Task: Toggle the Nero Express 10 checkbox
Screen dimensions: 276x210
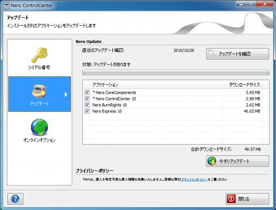Action: click(x=87, y=111)
